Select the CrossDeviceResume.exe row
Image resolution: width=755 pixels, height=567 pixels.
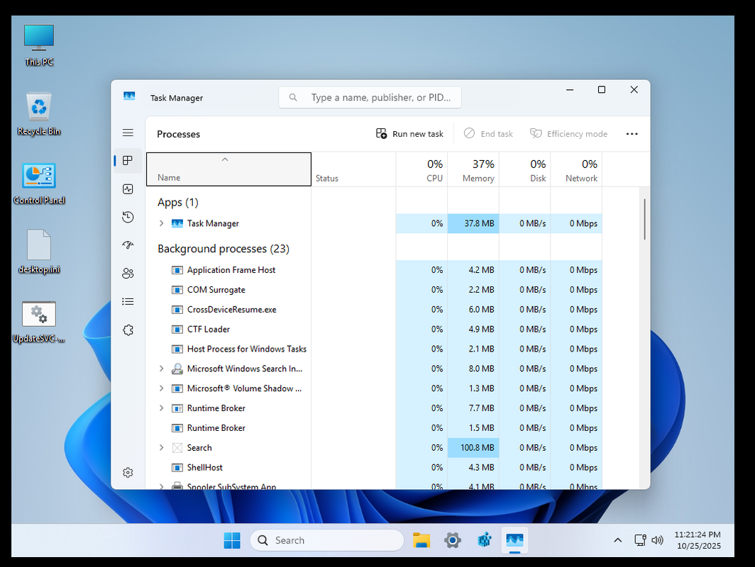374,309
